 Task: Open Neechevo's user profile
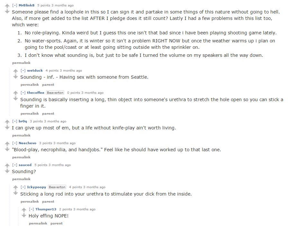coord(27,143)
